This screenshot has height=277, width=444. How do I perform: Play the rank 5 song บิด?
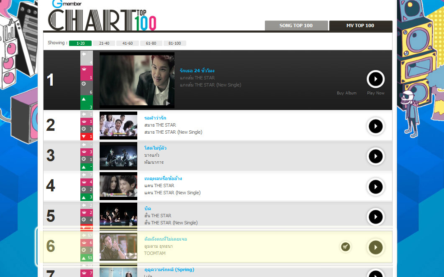tap(375, 217)
